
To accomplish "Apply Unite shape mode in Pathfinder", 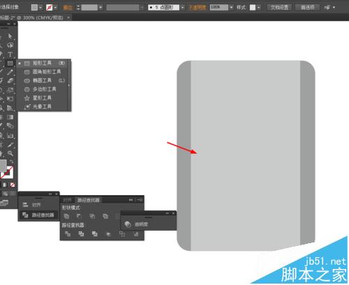I will click(66, 216).
